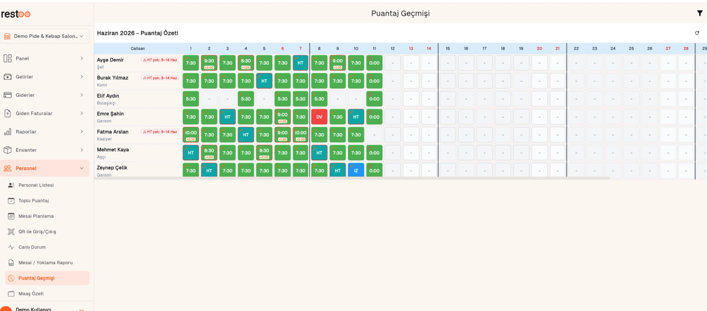
Task: Click the horizontal scrollbar under the table
Action: (x=352, y=178)
